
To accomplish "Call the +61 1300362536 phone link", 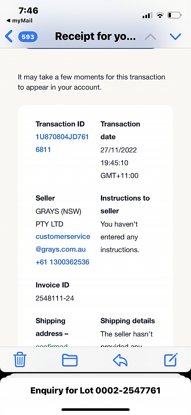I will tap(62, 262).
